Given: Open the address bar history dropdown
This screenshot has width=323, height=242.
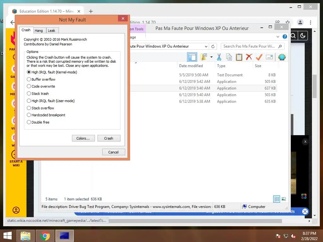Looking at the screenshot, I should click(206, 47).
